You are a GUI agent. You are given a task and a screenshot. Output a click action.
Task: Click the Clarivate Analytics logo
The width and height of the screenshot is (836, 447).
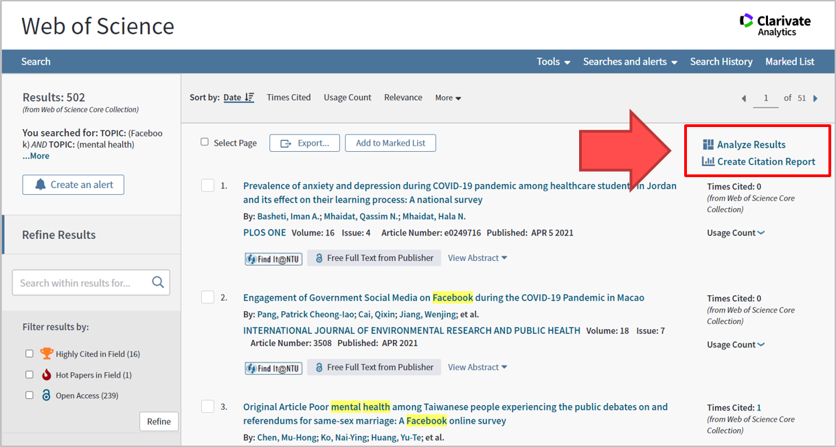click(x=775, y=25)
